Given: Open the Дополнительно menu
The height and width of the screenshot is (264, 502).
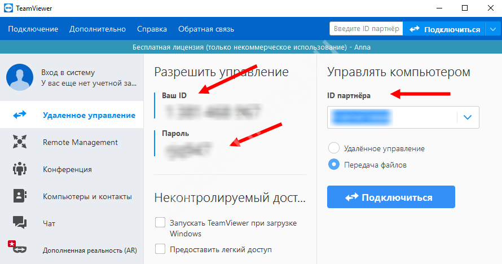Looking at the screenshot, I should click(98, 29).
